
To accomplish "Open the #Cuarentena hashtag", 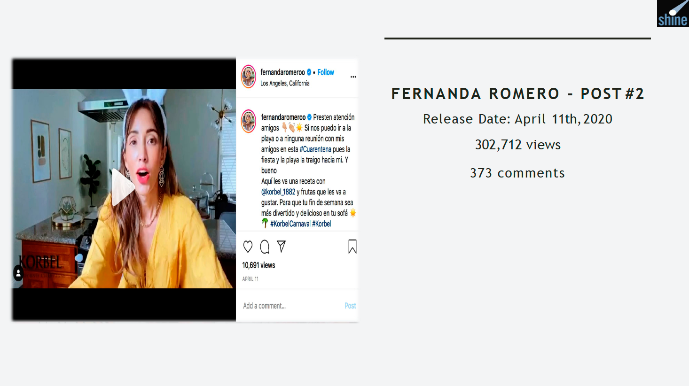I will click(x=315, y=149).
